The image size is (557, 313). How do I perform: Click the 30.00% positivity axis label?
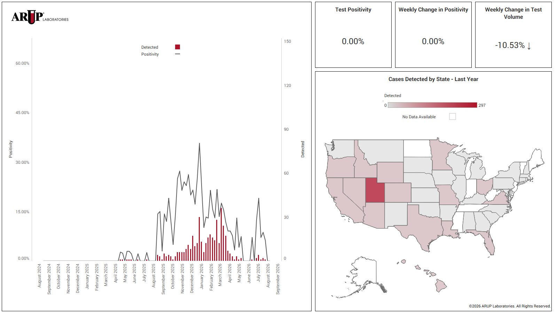click(22, 162)
